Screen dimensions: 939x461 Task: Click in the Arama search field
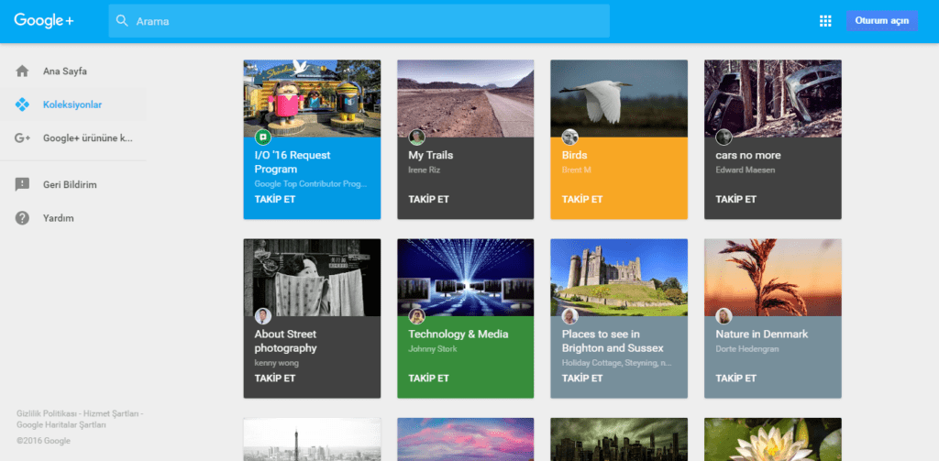pos(359,21)
